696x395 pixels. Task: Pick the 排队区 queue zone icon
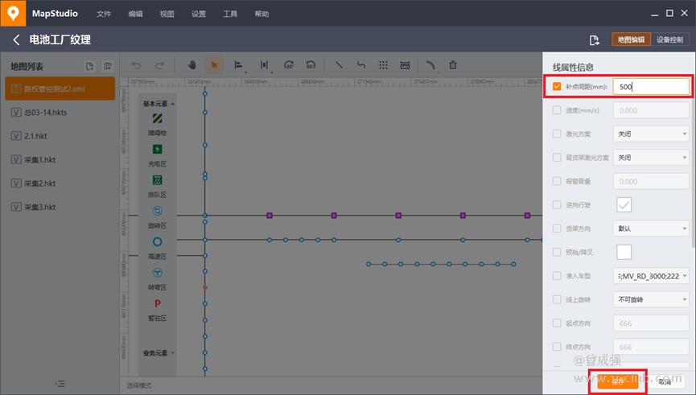tap(157, 179)
